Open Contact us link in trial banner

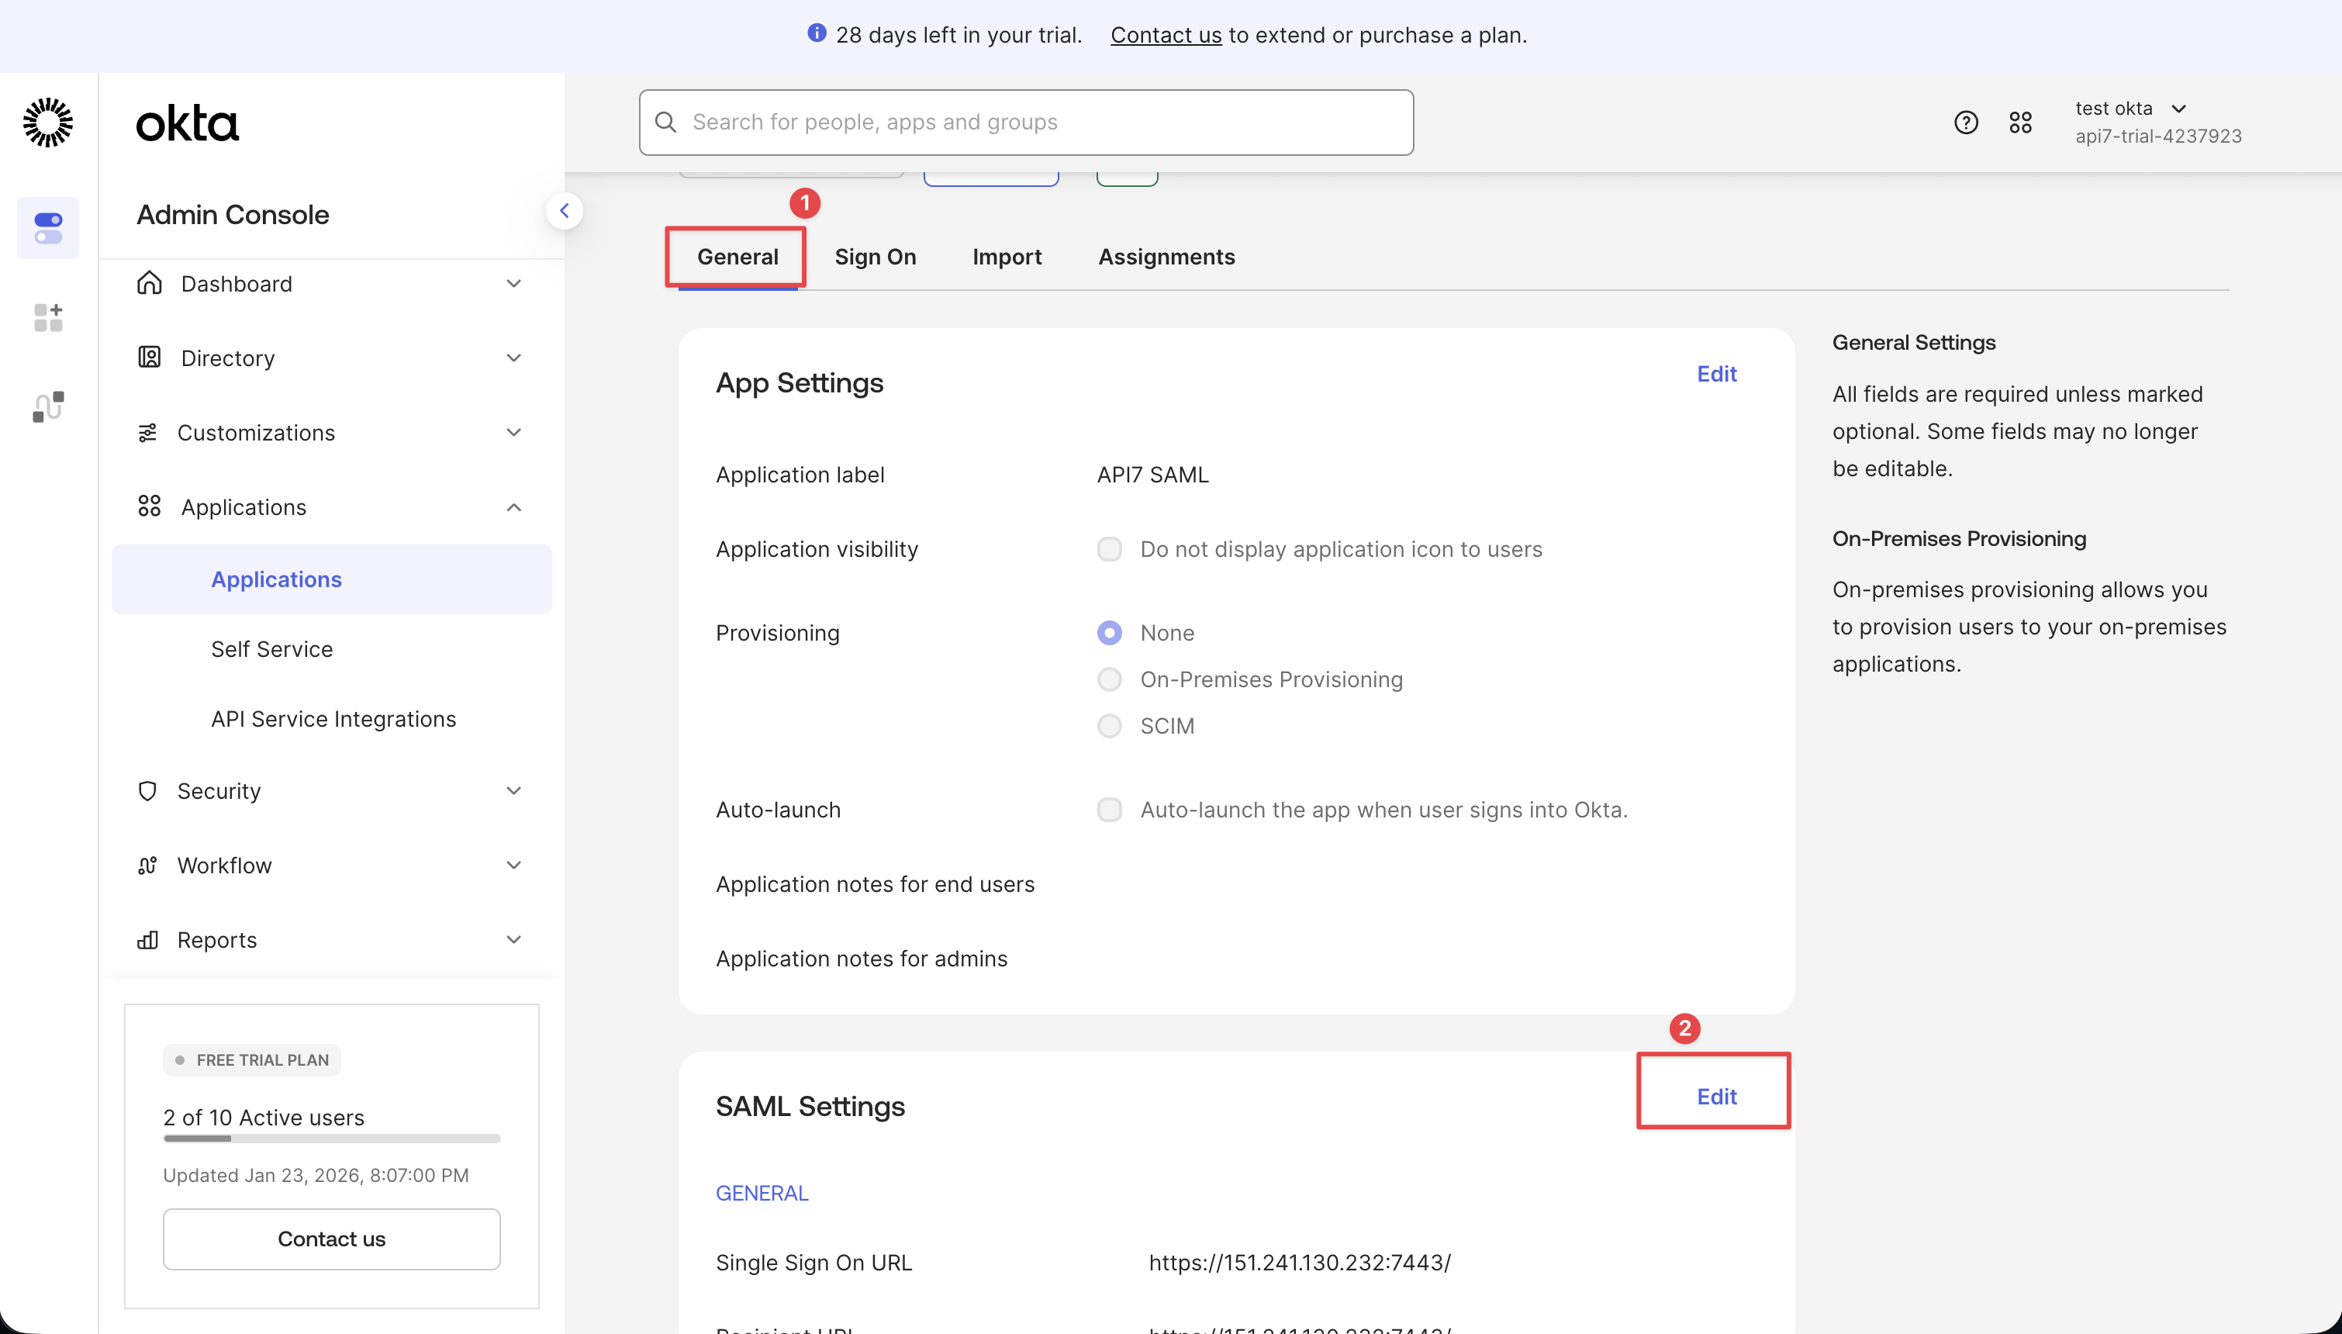click(1165, 35)
